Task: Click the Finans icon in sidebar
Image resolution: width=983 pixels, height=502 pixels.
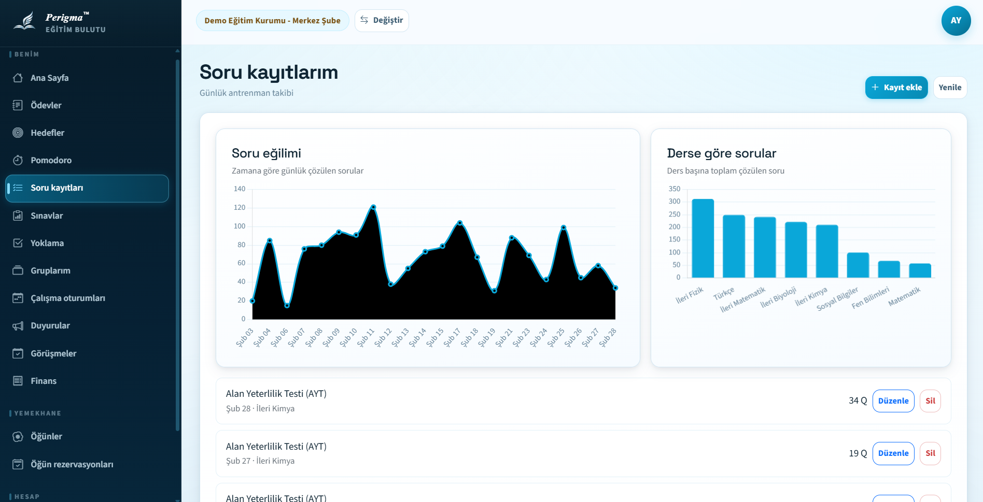Action: point(18,381)
